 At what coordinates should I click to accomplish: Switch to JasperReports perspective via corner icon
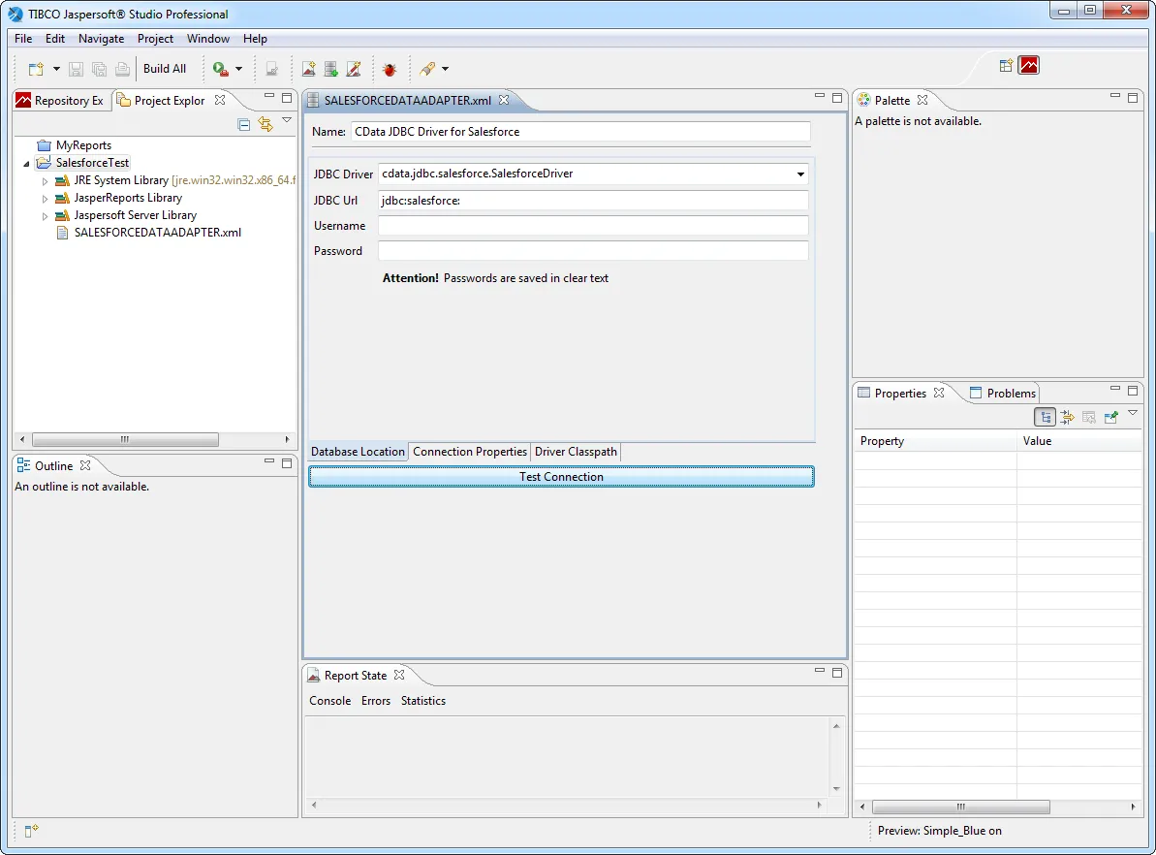click(1029, 66)
